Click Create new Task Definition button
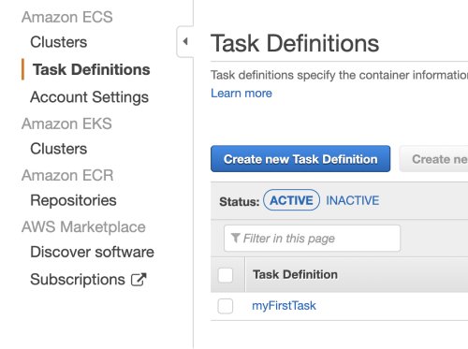Viewport: 468px width, 349px height. (x=300, y=159)
